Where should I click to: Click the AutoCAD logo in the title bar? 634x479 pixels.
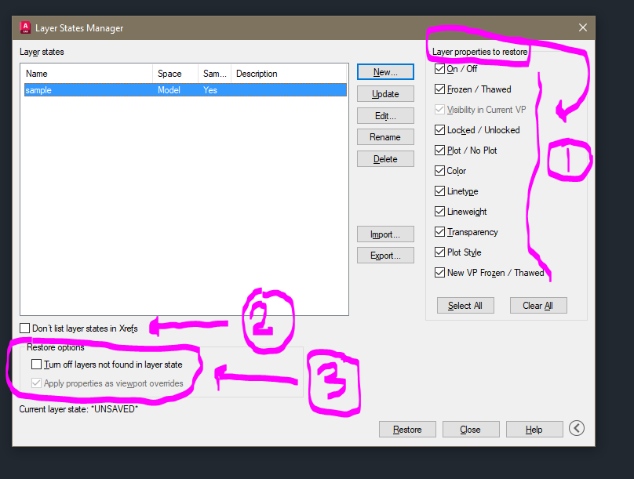pos(24,27)
